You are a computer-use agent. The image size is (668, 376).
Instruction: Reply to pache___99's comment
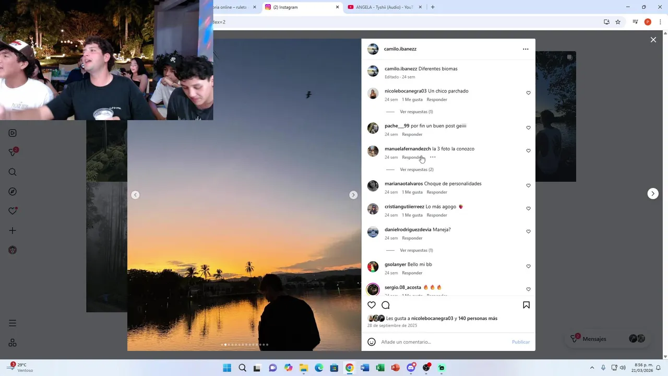pyautogui.click(x=412, y=135)
